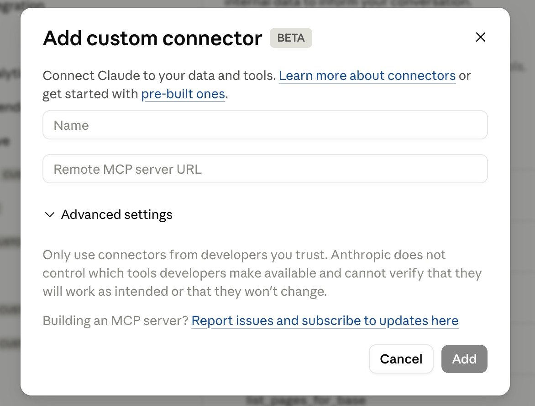Focus the Name input field
The image size is (535, 406).
pos(265,125)
